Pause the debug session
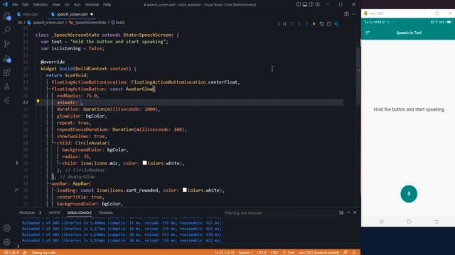 284,24
